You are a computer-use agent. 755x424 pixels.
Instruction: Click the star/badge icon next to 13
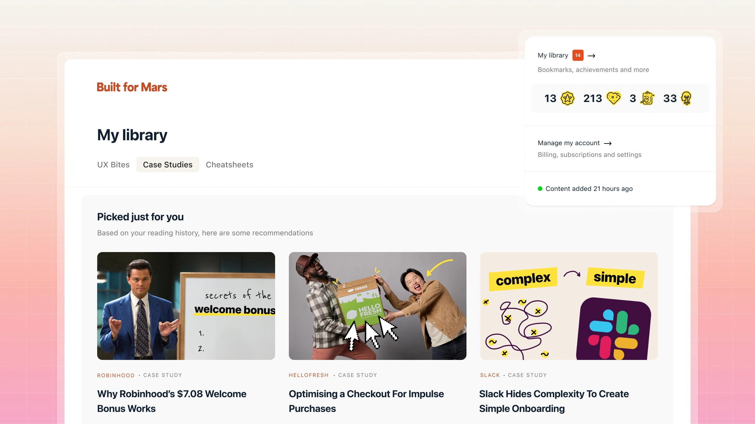click(x=567, y=98)
